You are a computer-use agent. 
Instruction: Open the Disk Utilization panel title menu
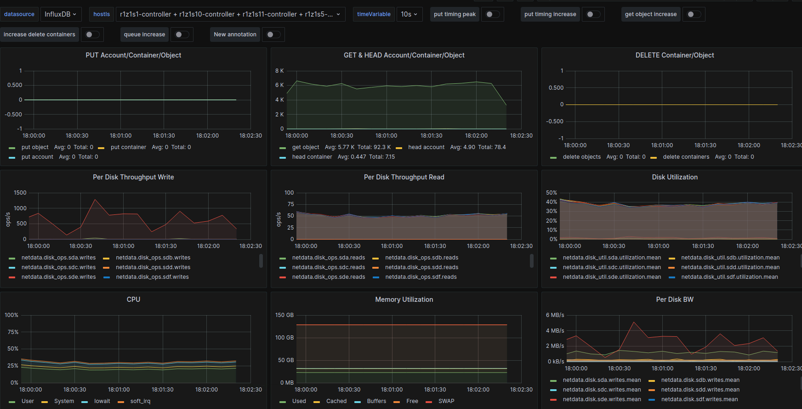tap(674, 177)
